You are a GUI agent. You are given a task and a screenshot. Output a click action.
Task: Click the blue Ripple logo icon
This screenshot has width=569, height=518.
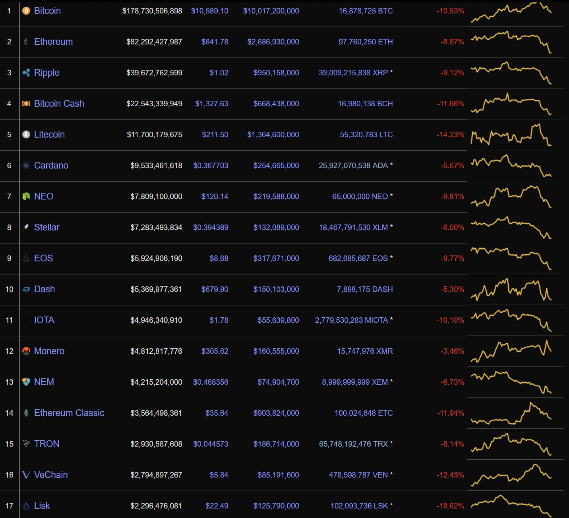coord(26,73)
